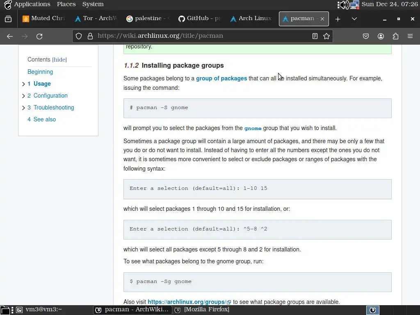Open Firefox application menu hamburger
Viewport: 420px width, 315px height.
coord(410,36)
